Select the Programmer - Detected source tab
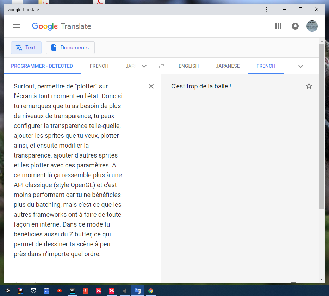 (x=42, y=66)
